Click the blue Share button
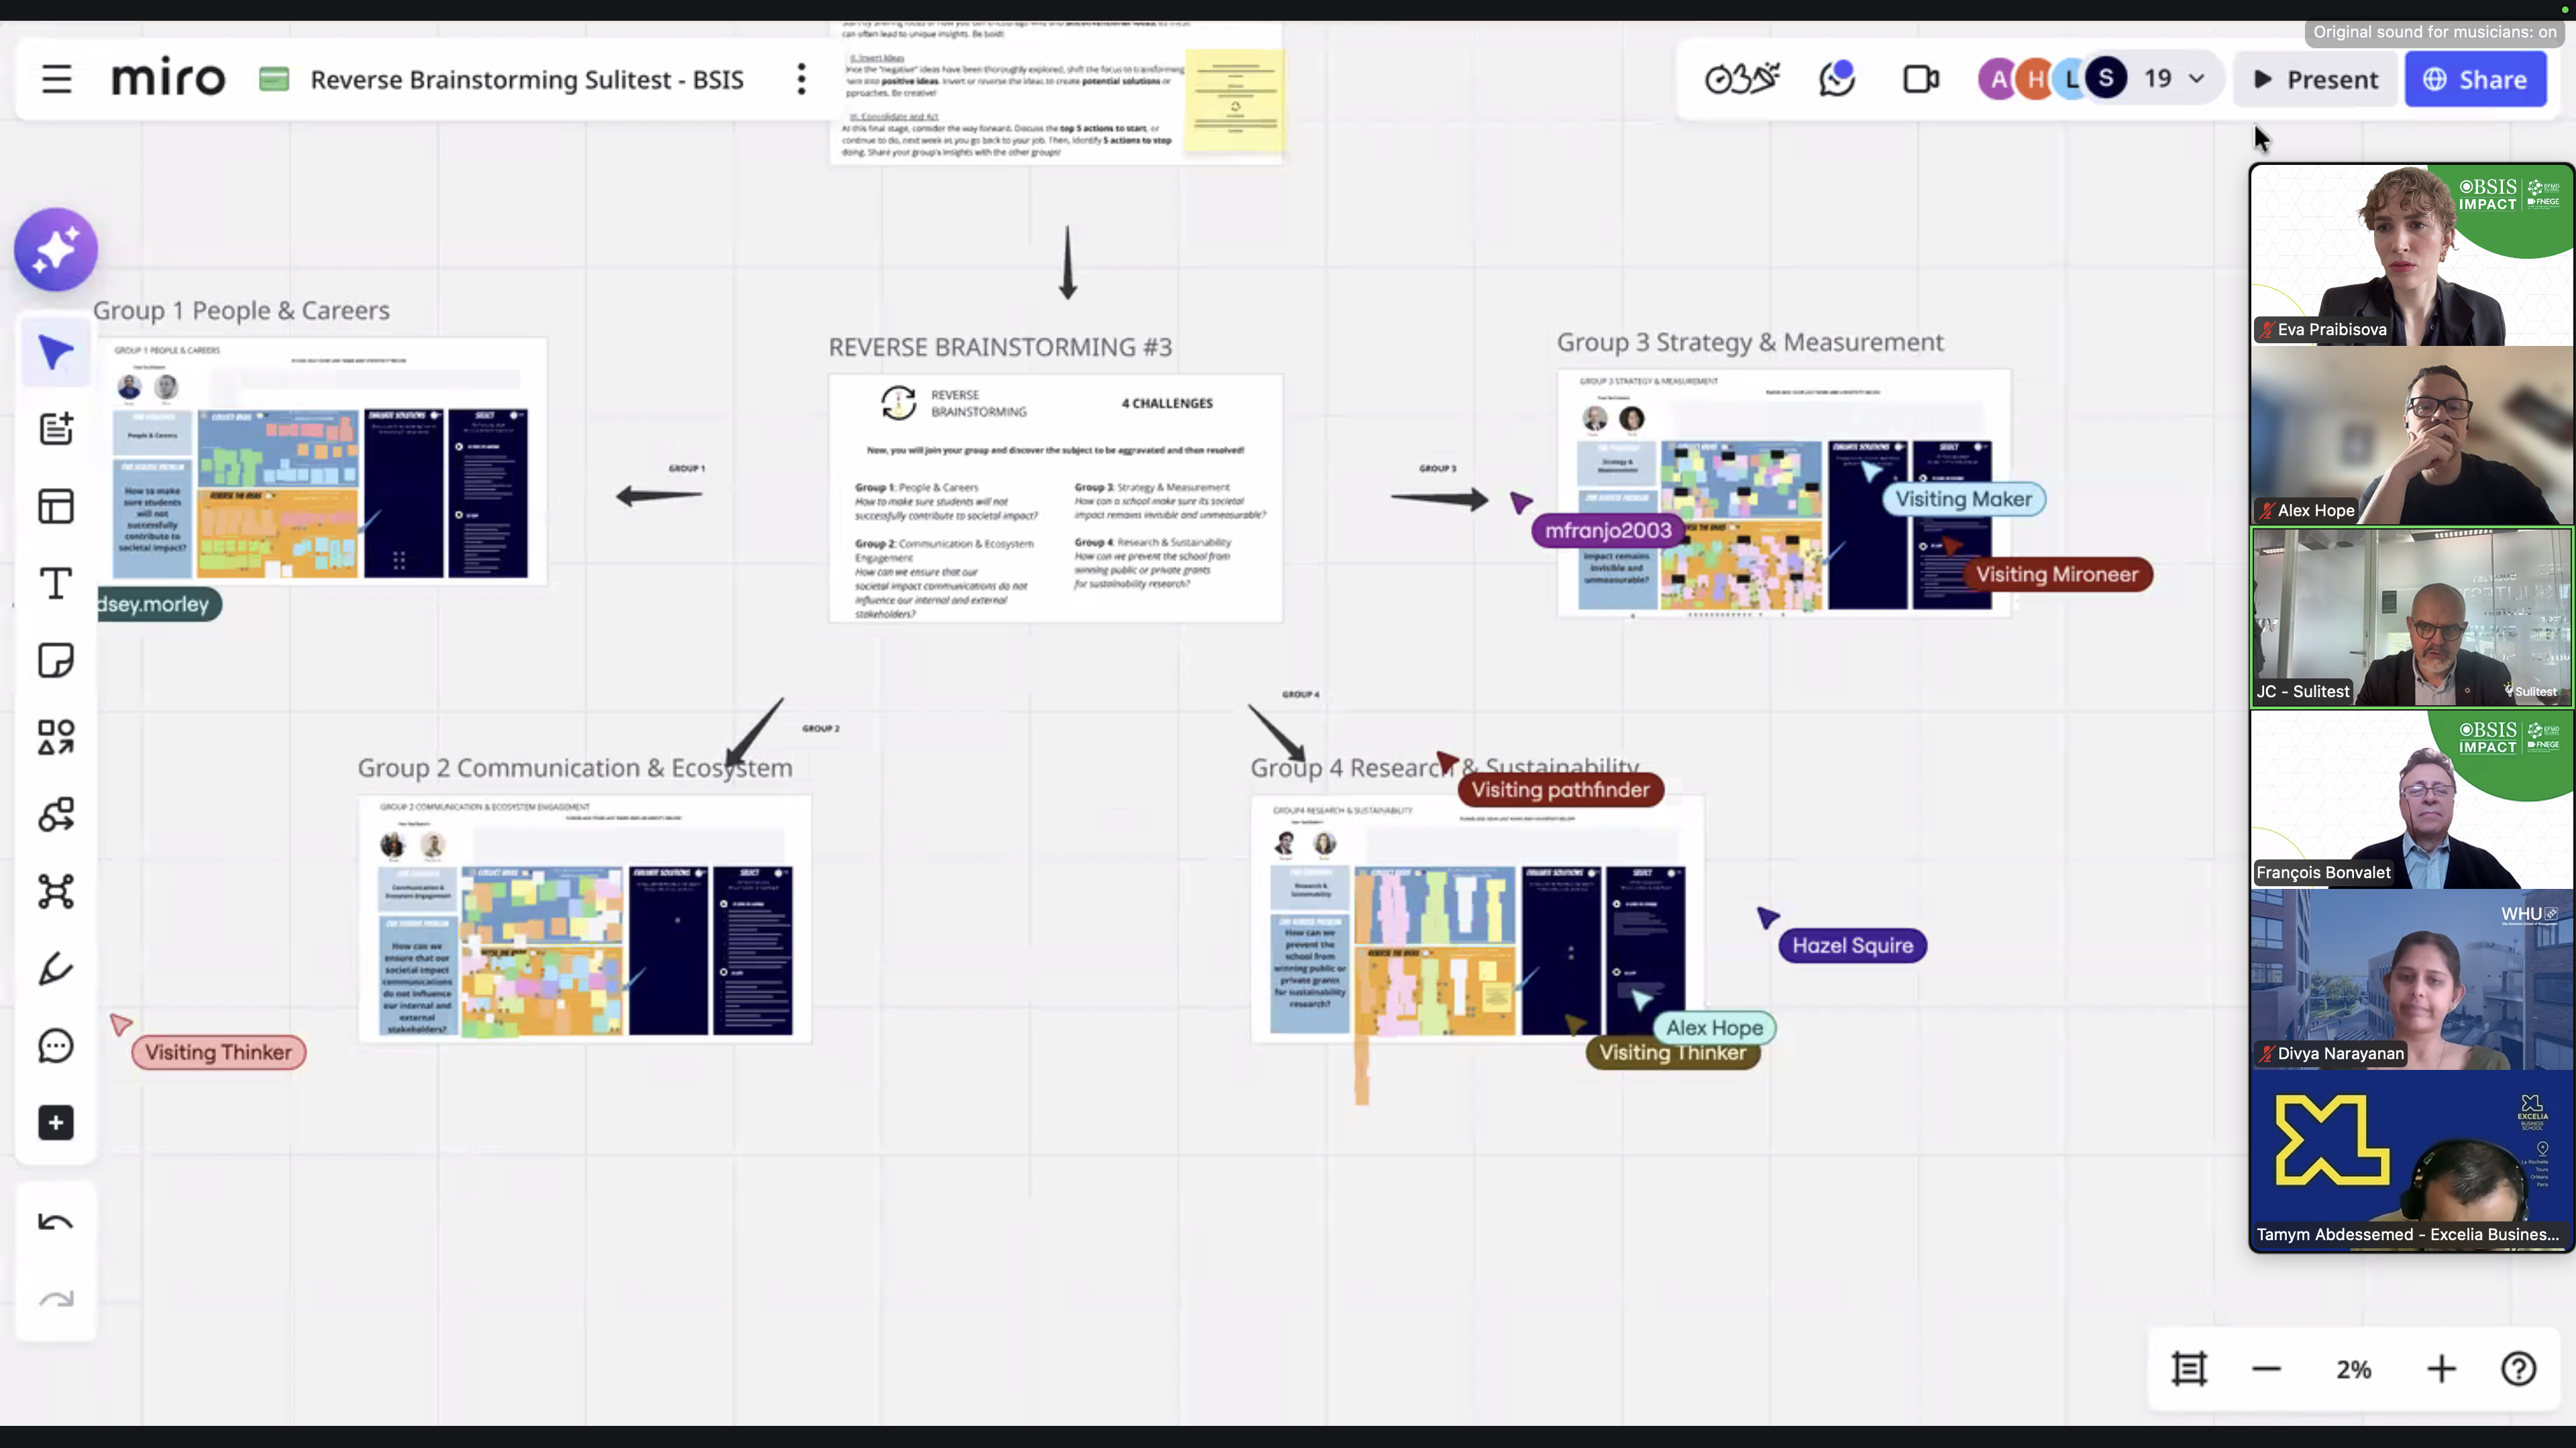2576x1448 pixels. pyautogui.click(x=2475, y=79)
